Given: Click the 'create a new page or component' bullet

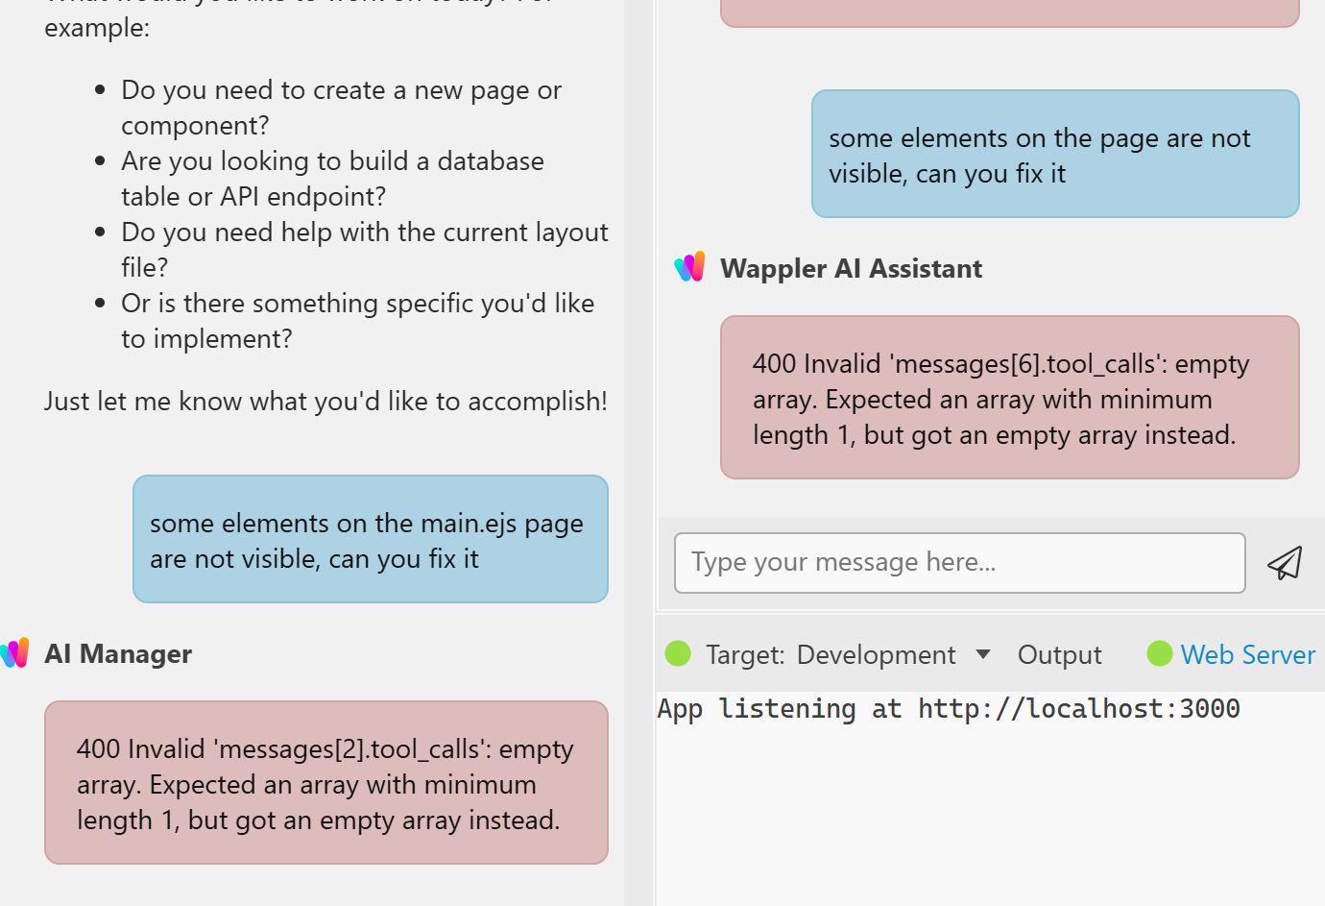Looking at the screenshot, I should point(341,107).
